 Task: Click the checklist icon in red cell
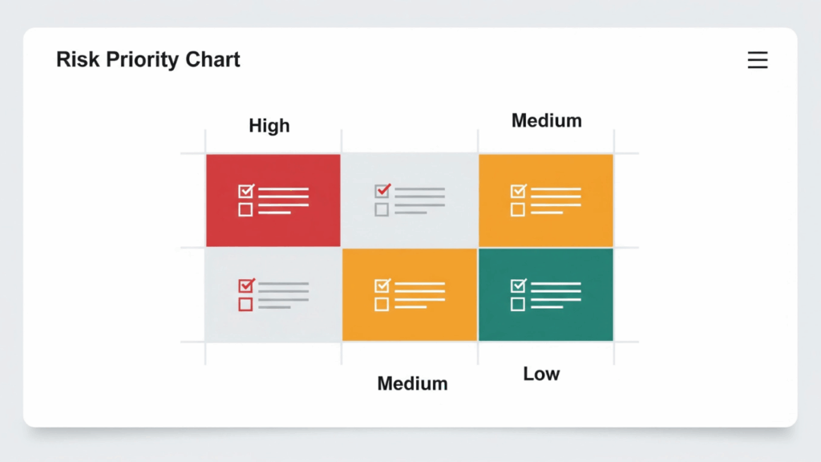(273, 201)
